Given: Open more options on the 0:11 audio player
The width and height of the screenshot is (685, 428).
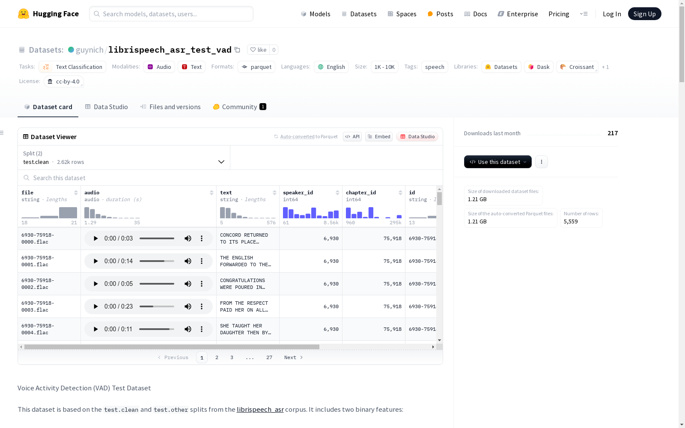Looking at the screenshot, I should [202, 329].
